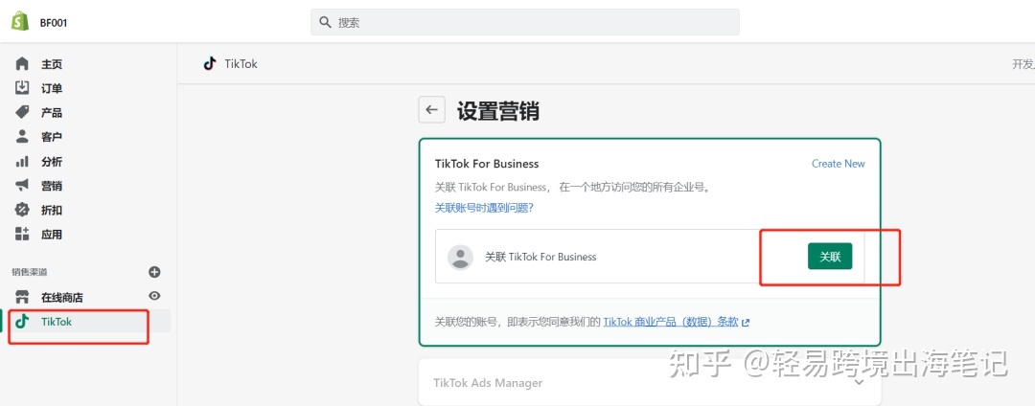Screen dimensions: 1035x406
Task: Select 营销 in the sidebar
Action: pos(52,186)
